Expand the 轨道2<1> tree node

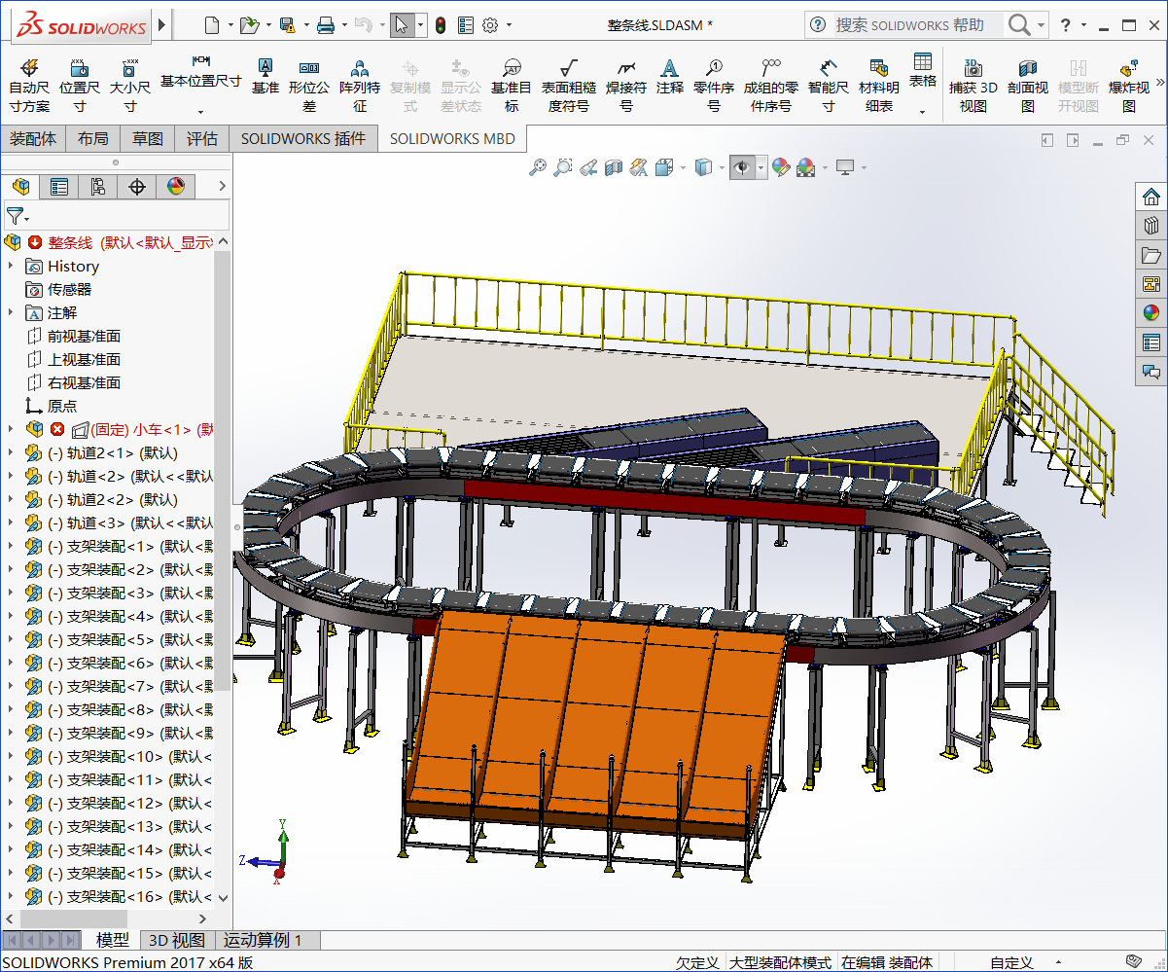11,452
